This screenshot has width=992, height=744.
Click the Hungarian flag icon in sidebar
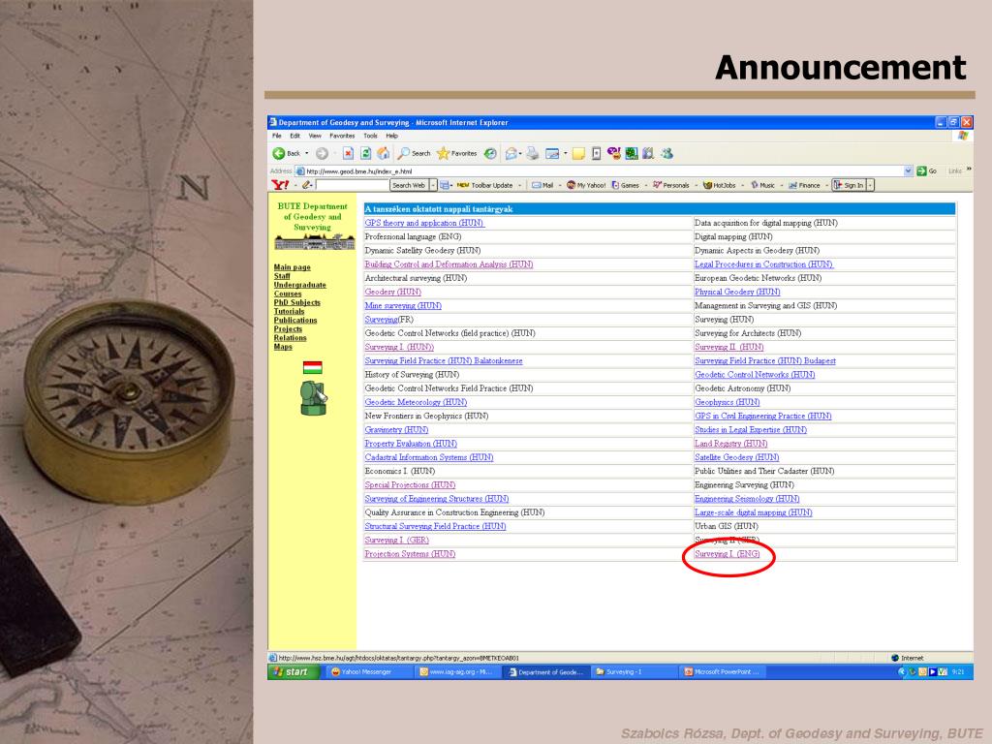(313, 367)
